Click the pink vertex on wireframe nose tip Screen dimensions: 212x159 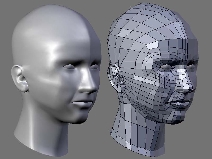[192, 90]
